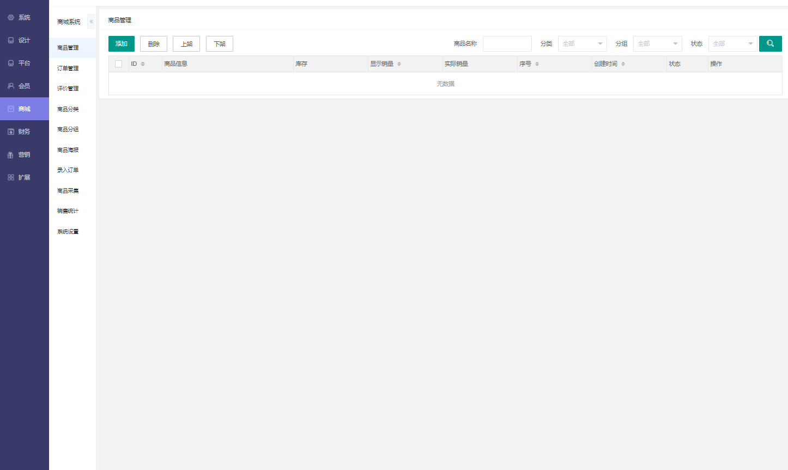Click the 财务 finance icon in sidebar
The height and width of the screenshot is (470, 788).
pyautogui.click(x=11, y=132)
